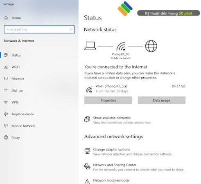This screenshot has width=201, height=184.
Task: Click the Dial-up phone icon in sidebar
Action: point(6,90)
